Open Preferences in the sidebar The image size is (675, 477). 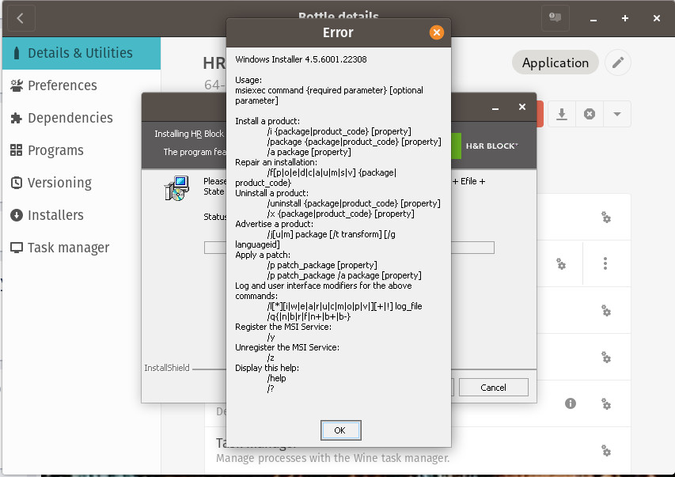(x=82, y=85)
